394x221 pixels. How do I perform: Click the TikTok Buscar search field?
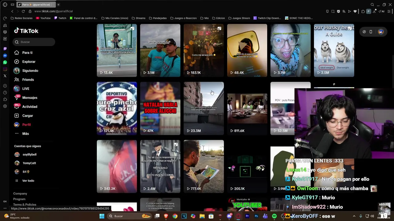tap(34, 42)
